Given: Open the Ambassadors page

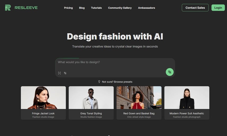Looking at the screenshot, I should coord(146,8).
